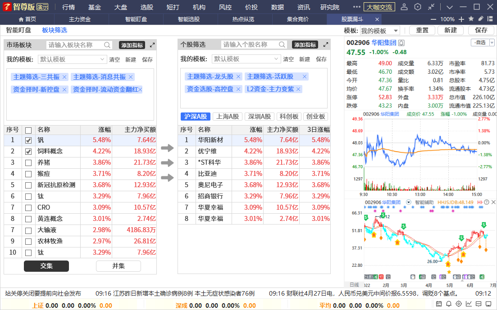497x310 pixels.
Task: Click search icon in 市场板块 input
Action: click(107, 45)
